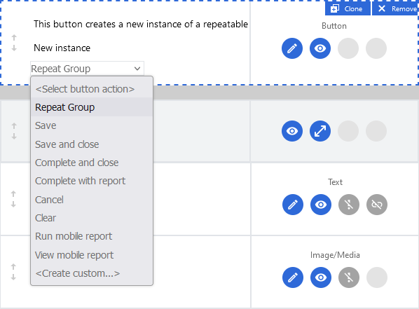Click last gray circle in Button row
The height and width of the screenshot is (309, 419).
click(376, 48)
